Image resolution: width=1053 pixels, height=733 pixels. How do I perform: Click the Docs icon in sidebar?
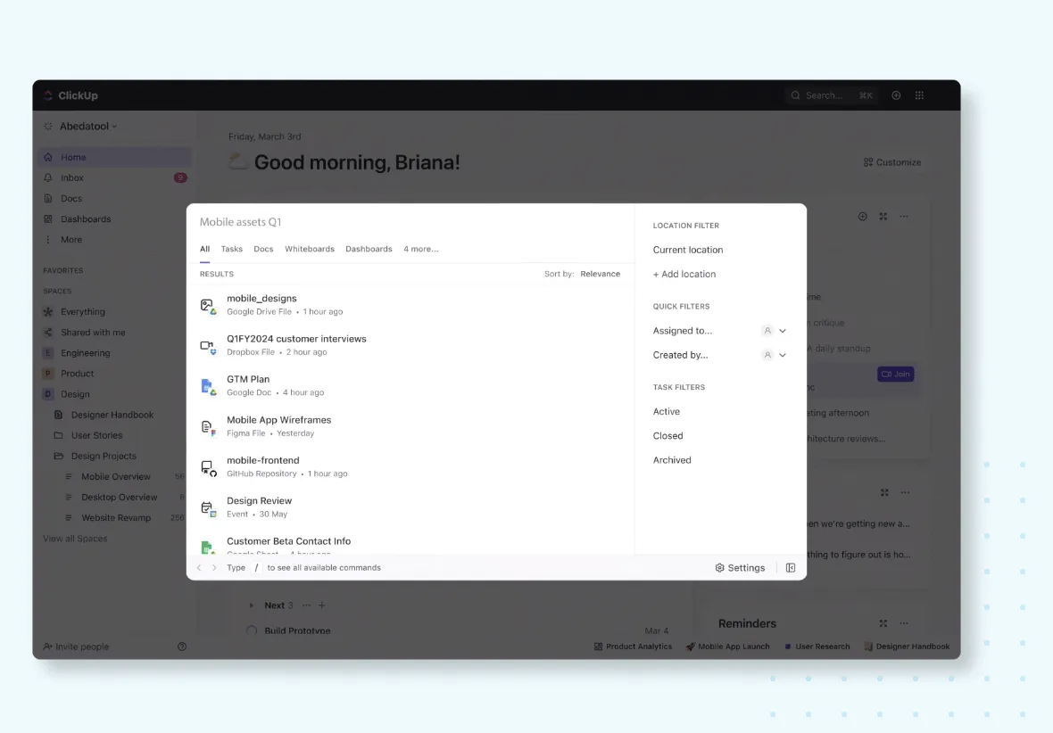tap(48, 199)
